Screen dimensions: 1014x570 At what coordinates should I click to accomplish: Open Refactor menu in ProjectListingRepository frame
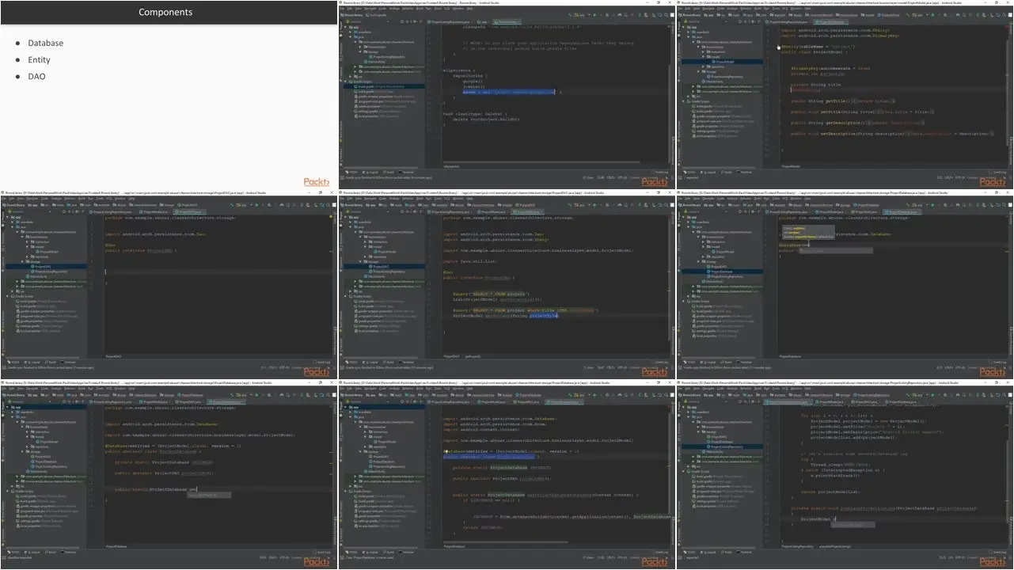[746, 389]
